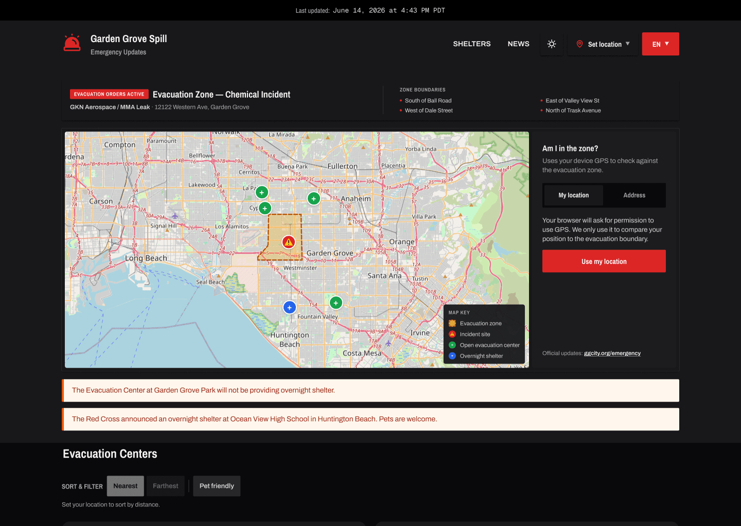Click the red siren logo icon
This screenshot has width=741, height=526.
click(x=72, y=43)
